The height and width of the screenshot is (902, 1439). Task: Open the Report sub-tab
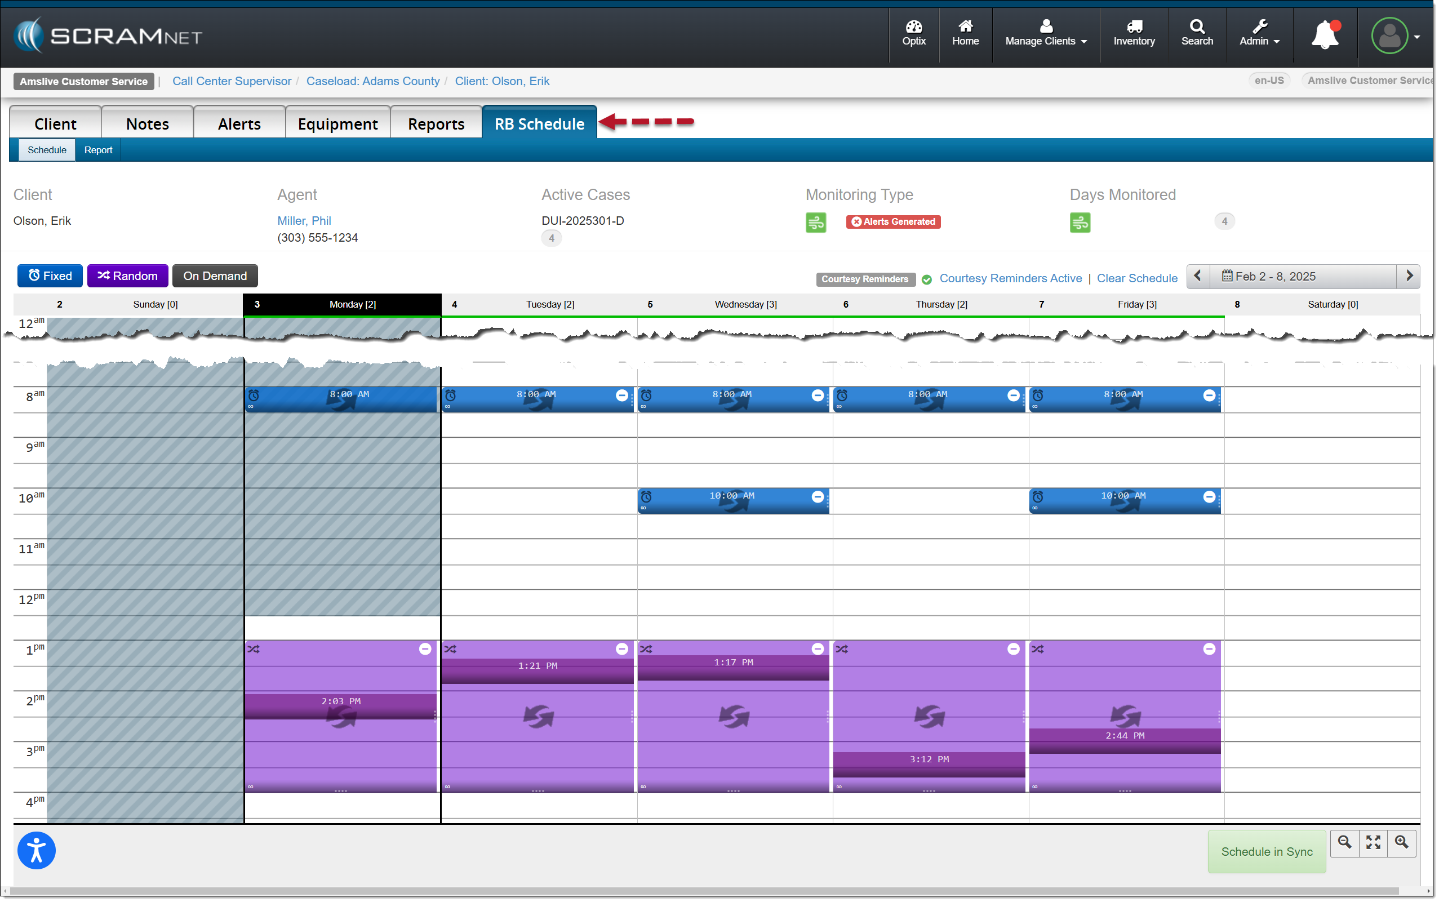point(98,150)
